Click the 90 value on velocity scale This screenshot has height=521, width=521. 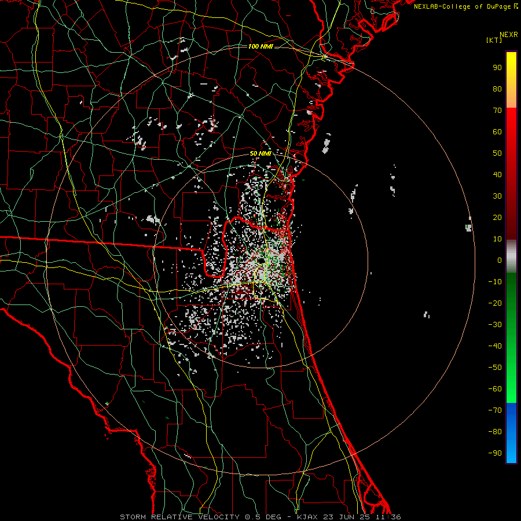point(497,68)
